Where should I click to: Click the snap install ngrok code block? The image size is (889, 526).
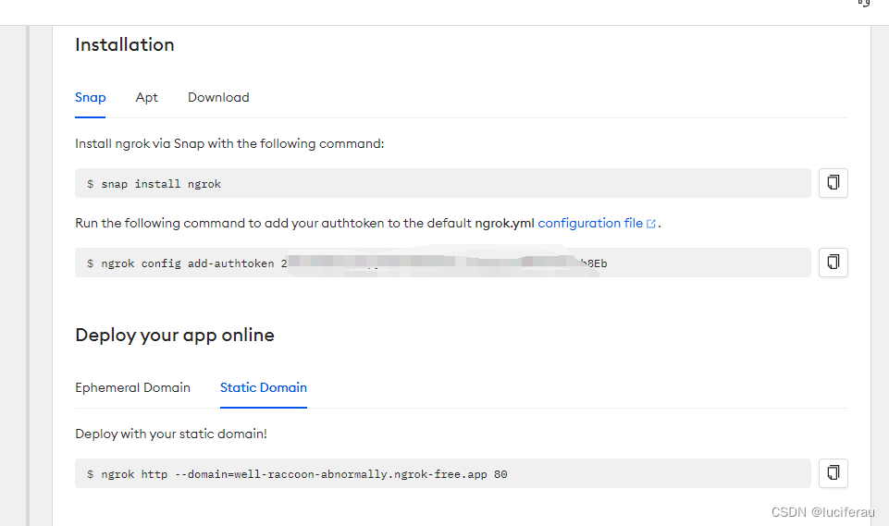pos(443,183)
